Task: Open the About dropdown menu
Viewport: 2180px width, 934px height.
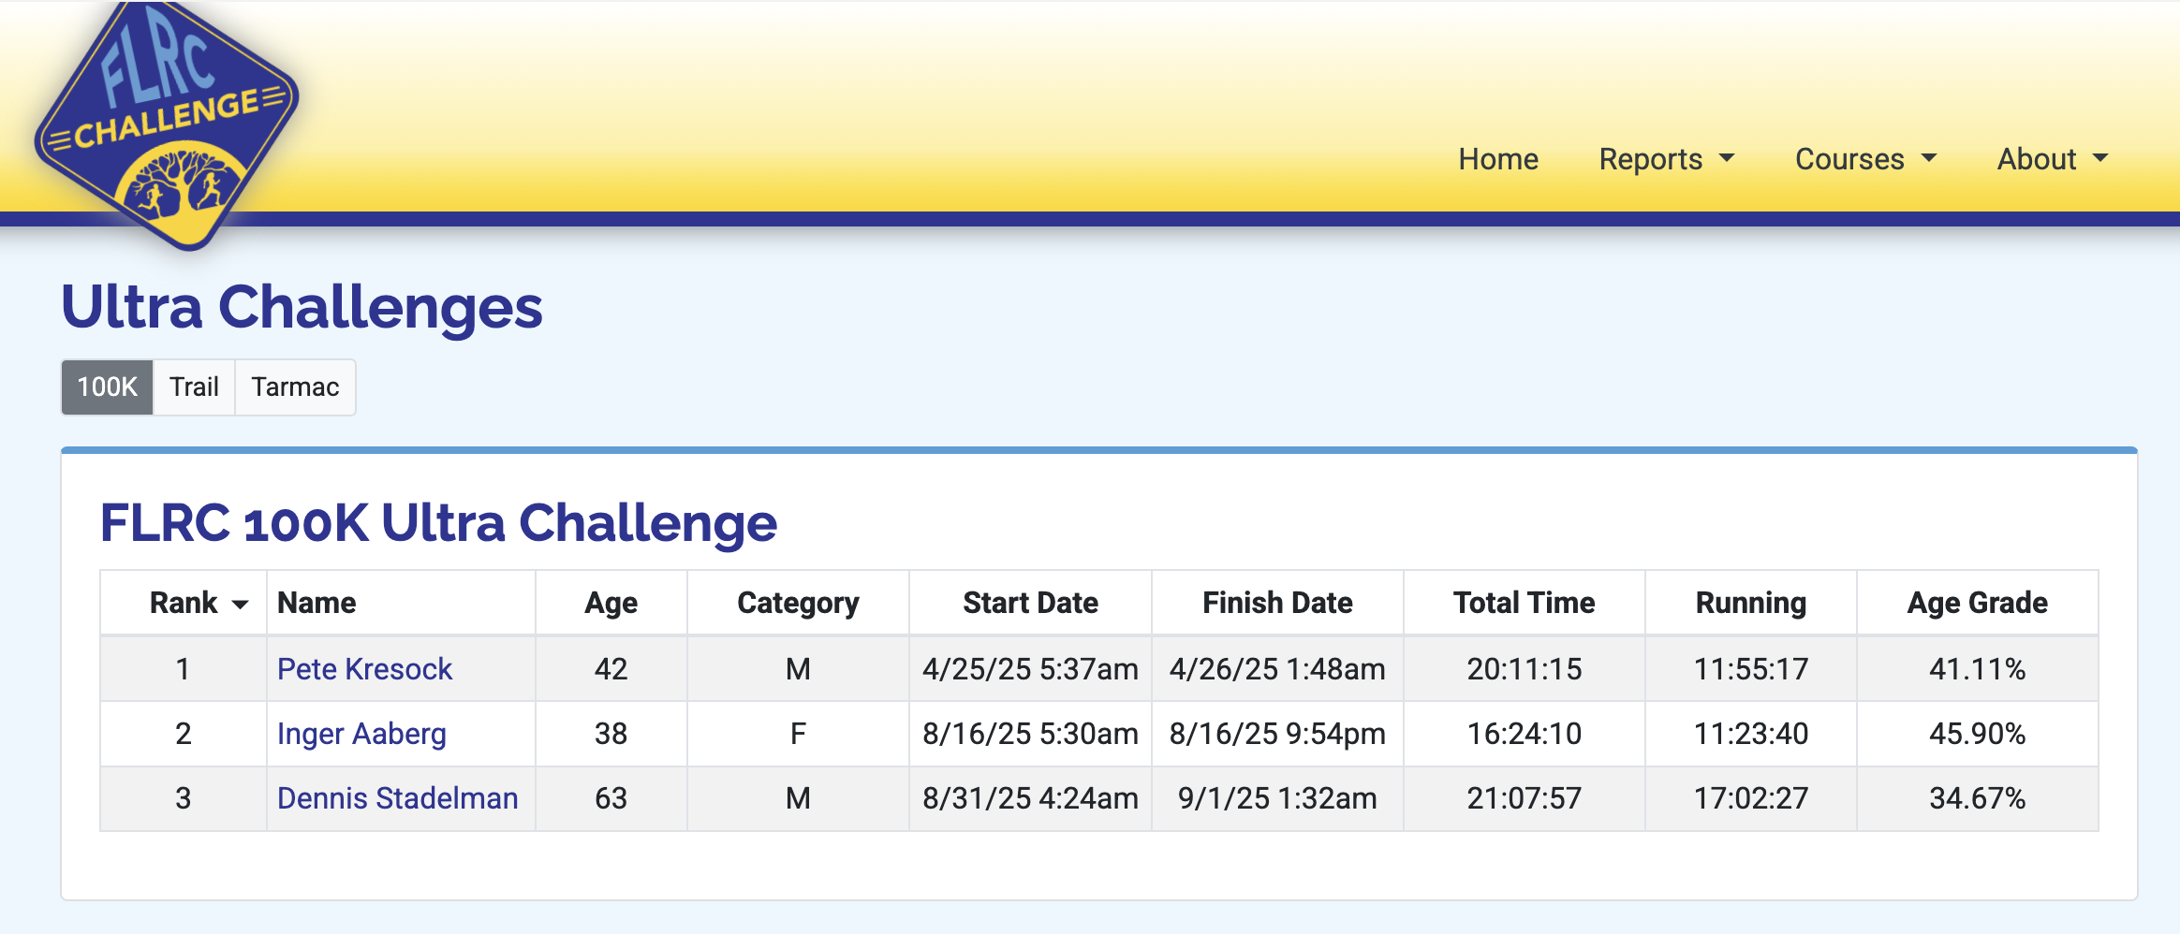Action: tap(2052, 159)
